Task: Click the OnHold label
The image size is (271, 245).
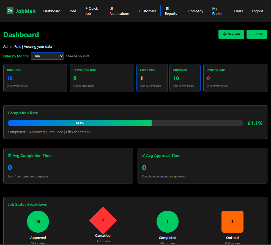Action: (232, 238)
